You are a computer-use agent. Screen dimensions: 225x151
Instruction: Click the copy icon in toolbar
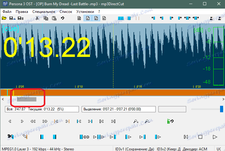tap(46, 18)
